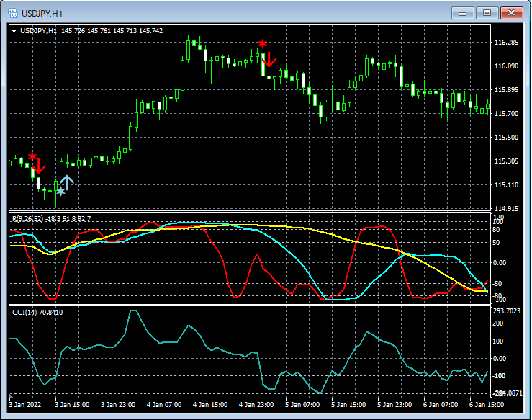Image resolution: width=532 pixels, height=420 pixels.
Task: Close the USDJPY,H1 chart window
Action: [512, 13]
